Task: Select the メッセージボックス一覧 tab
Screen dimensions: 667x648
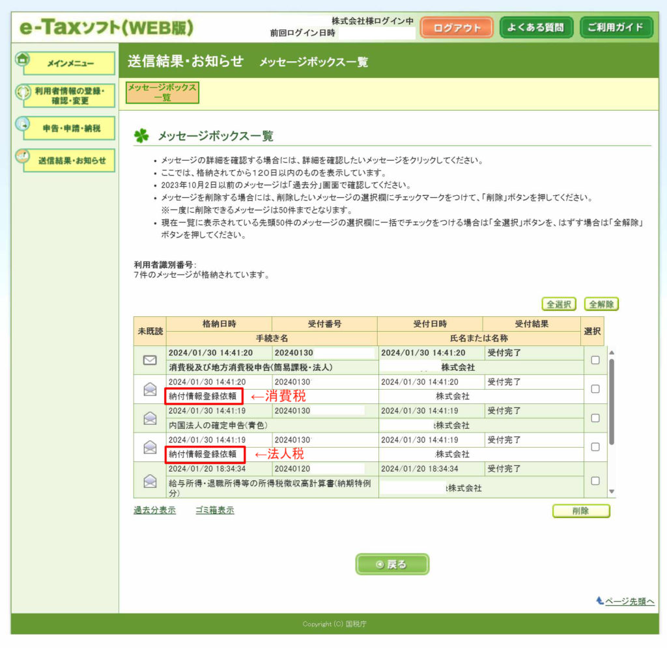Action: (x=162, y=92)
